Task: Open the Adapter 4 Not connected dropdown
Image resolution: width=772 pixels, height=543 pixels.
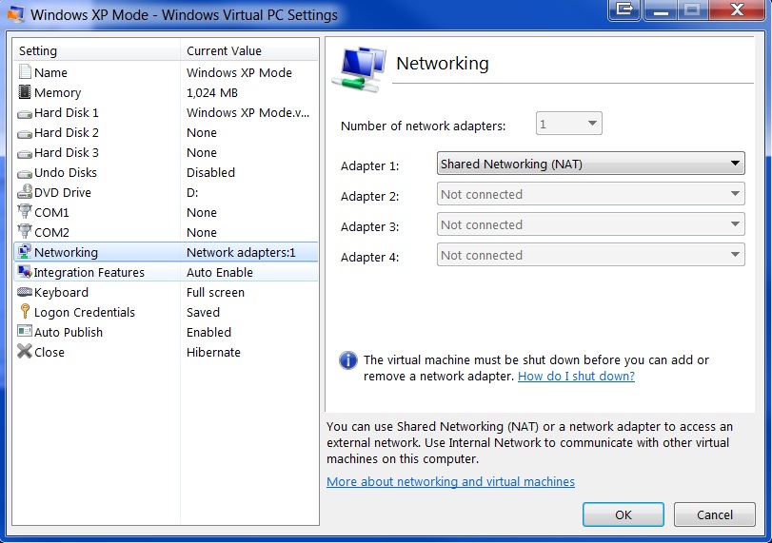Action: (591, 255)
